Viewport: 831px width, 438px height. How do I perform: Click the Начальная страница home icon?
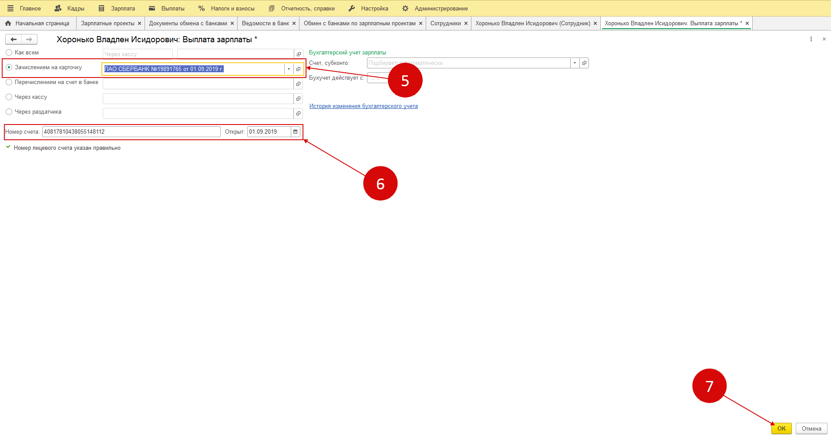tap(8, 24)
